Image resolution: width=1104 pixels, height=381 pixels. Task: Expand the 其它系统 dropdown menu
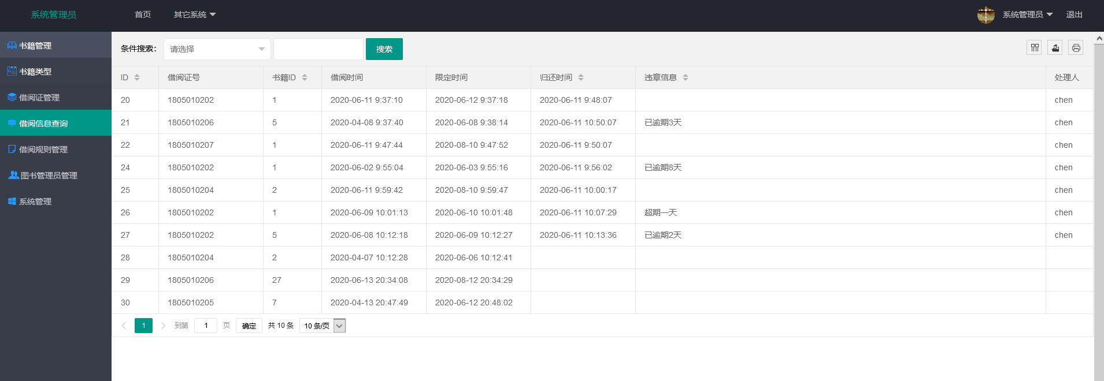(195, 14)
